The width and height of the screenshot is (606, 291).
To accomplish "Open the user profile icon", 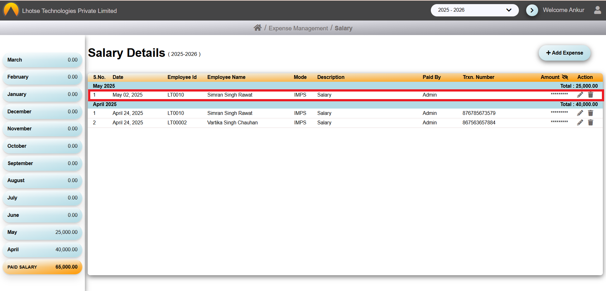I will (x=597, y=10).
